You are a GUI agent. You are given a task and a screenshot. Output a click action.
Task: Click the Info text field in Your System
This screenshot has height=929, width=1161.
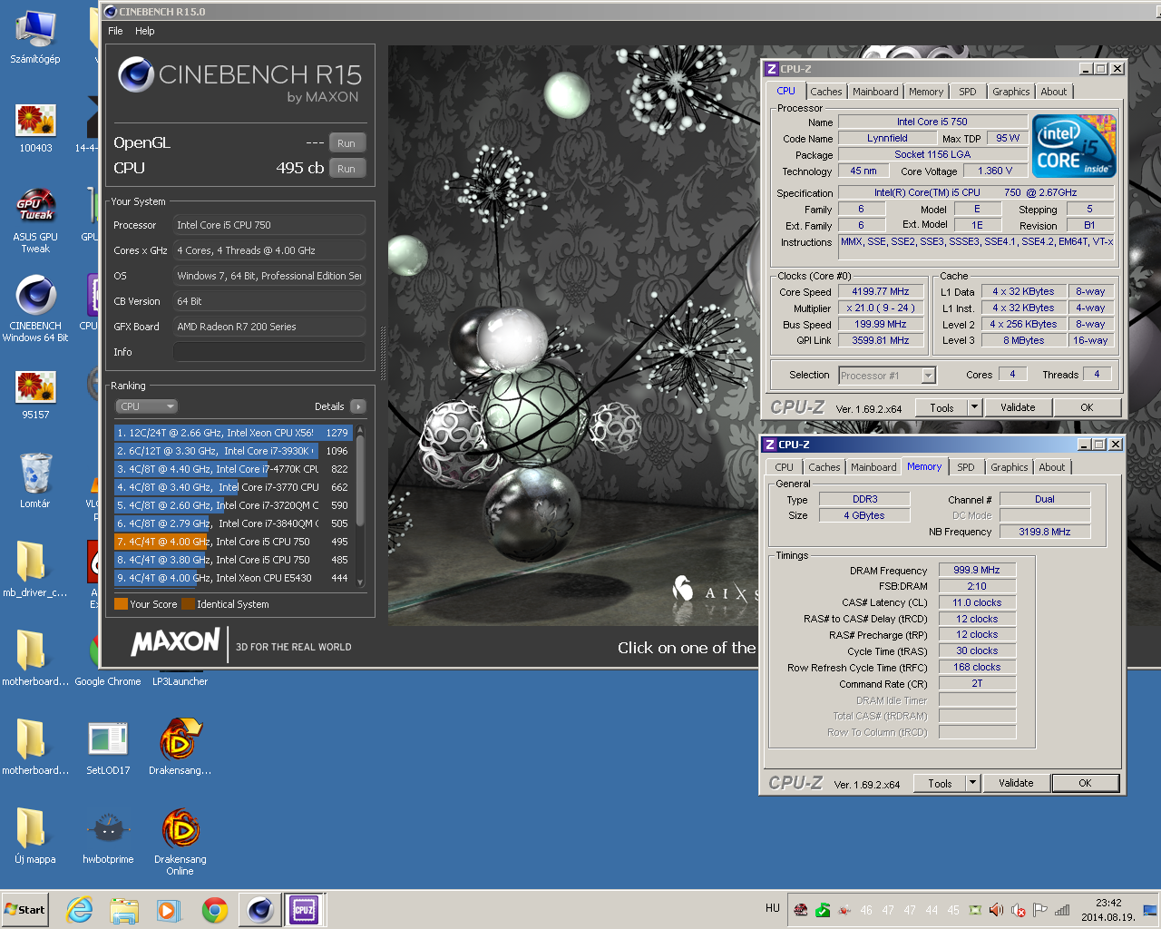click(x=269, y=352)
